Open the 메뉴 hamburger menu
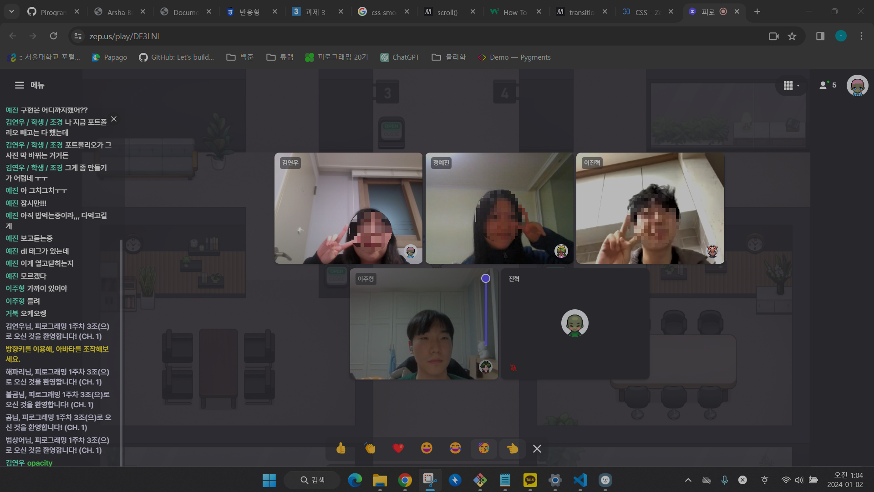Viewport: 874px width, 492px height. coord(20,85)
